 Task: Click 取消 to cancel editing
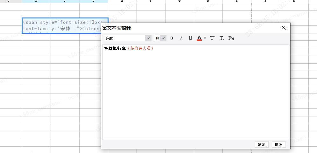tap(278, 144)
